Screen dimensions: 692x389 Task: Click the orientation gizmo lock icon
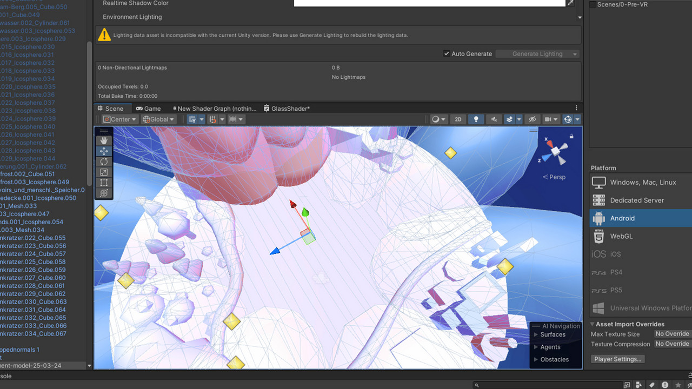pyautogui.click(x=571, y=136)
